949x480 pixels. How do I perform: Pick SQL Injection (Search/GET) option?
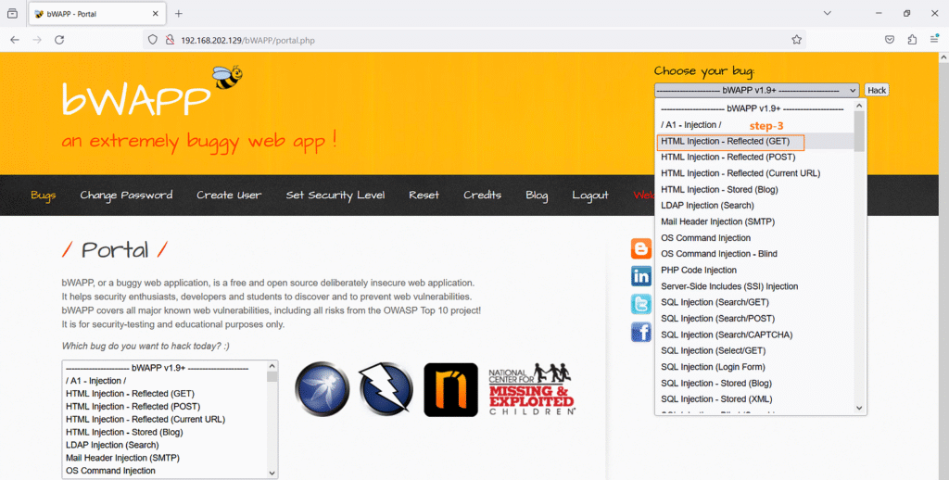click(x=754, y=302)
